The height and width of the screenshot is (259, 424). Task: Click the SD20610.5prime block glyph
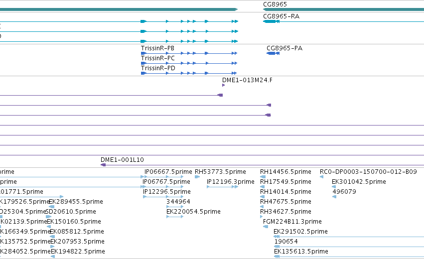[x=48, y=217]
